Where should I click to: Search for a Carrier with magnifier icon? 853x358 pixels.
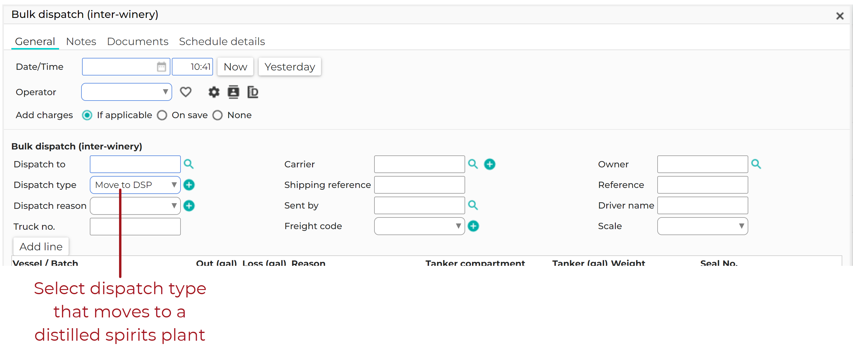[473, 164]
